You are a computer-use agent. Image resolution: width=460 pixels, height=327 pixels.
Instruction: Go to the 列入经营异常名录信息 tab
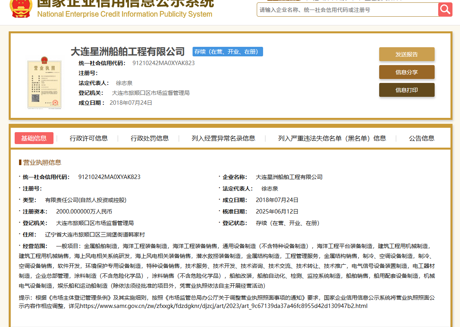(x=223, y=138)
